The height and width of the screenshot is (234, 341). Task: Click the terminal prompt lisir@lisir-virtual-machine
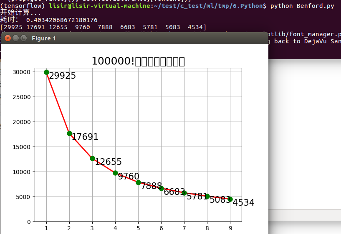click(x=100, y=6)
